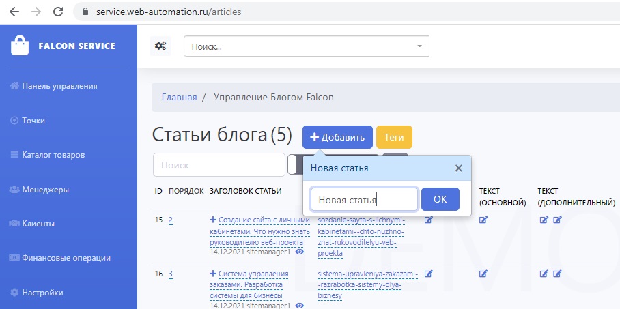Image resolution: width=620 pixels, height=309 pixels.
Task: Expand article 16 using its plus icon
Action: coord(212,274)
